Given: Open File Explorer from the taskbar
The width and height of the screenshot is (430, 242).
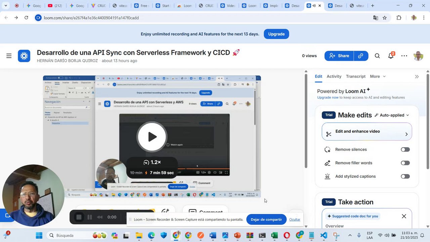Looking at the screenshot, I should 139,235.
